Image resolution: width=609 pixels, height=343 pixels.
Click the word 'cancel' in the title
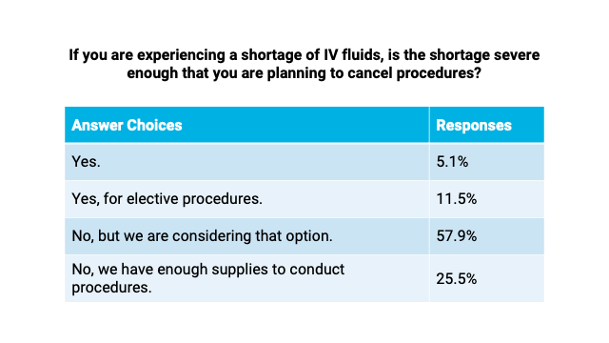click(x=369, y=73)
